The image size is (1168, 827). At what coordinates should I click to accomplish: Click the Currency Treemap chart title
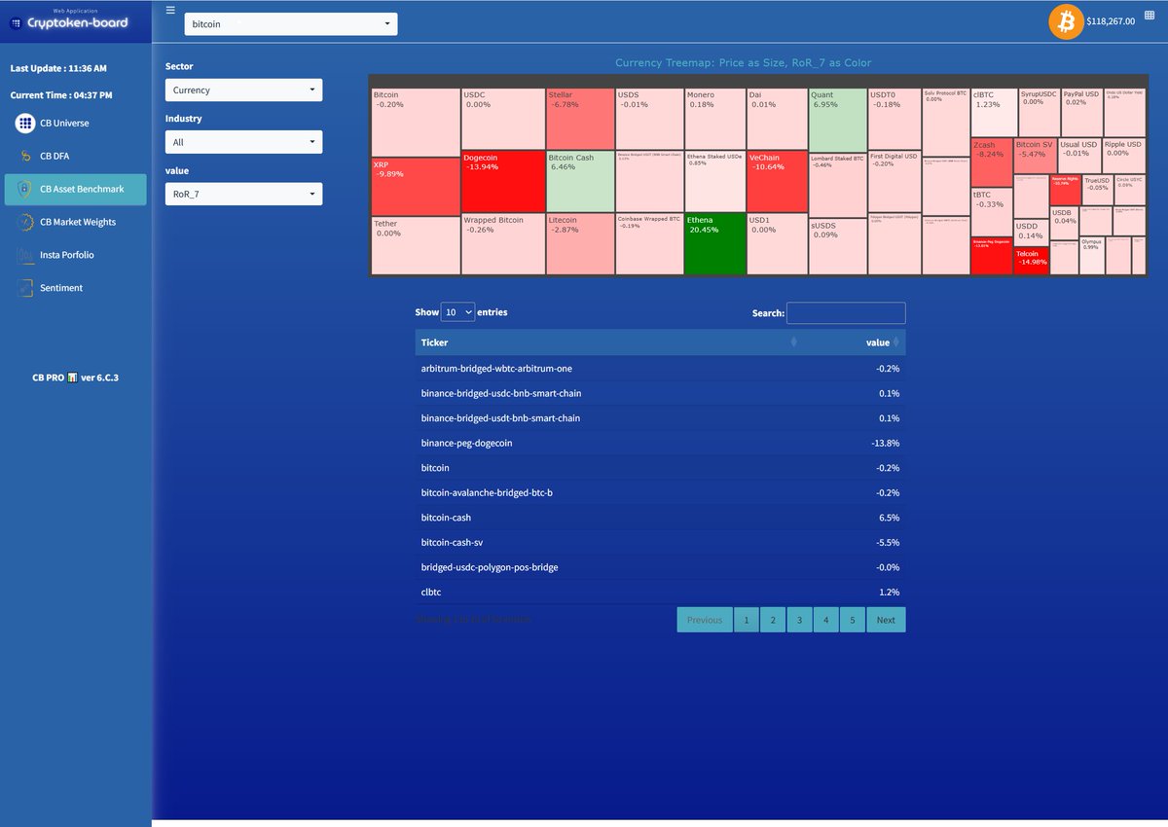coord(743,63)
